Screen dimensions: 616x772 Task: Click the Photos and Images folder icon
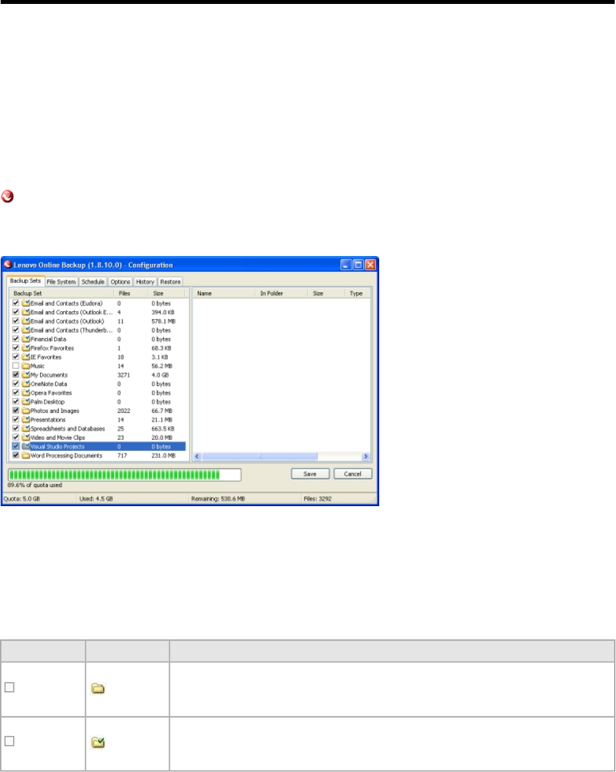(26, 411)
